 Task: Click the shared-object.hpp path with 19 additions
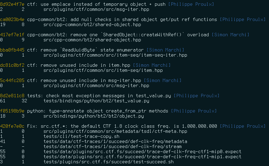[x=92, y=24]
